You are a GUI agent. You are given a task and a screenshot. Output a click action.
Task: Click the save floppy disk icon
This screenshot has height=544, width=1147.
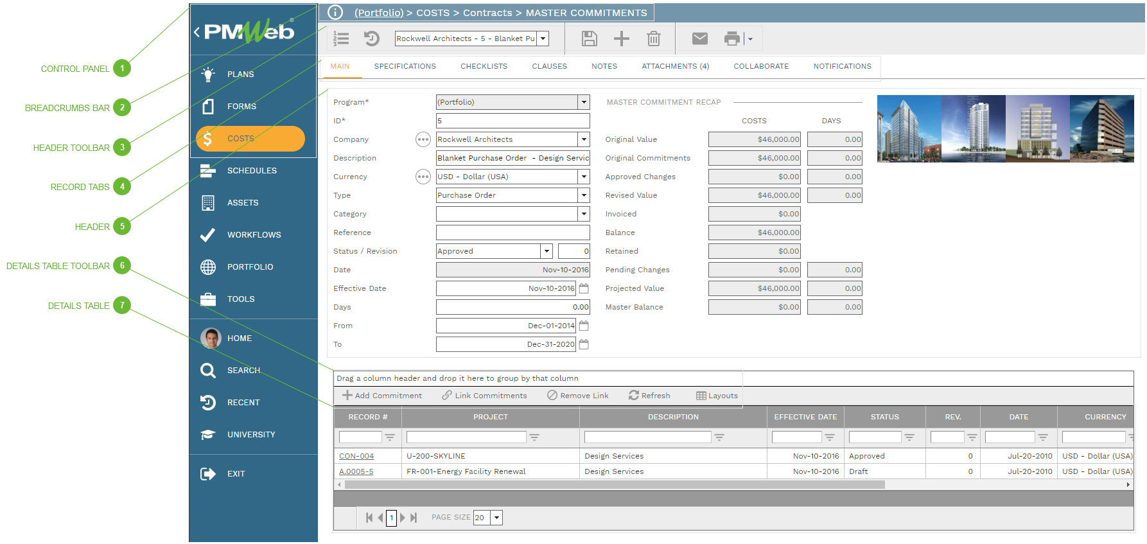(x=589, y=39)
